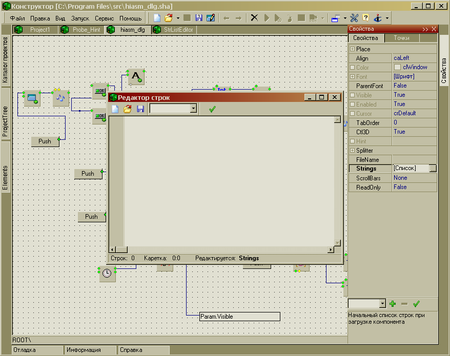Click the help question mark icon
Viewport: 450px width, 356px height.
(365, 18)
